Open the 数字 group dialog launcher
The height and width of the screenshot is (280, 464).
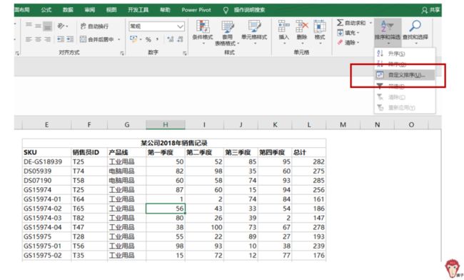click(x=185, y=54)
